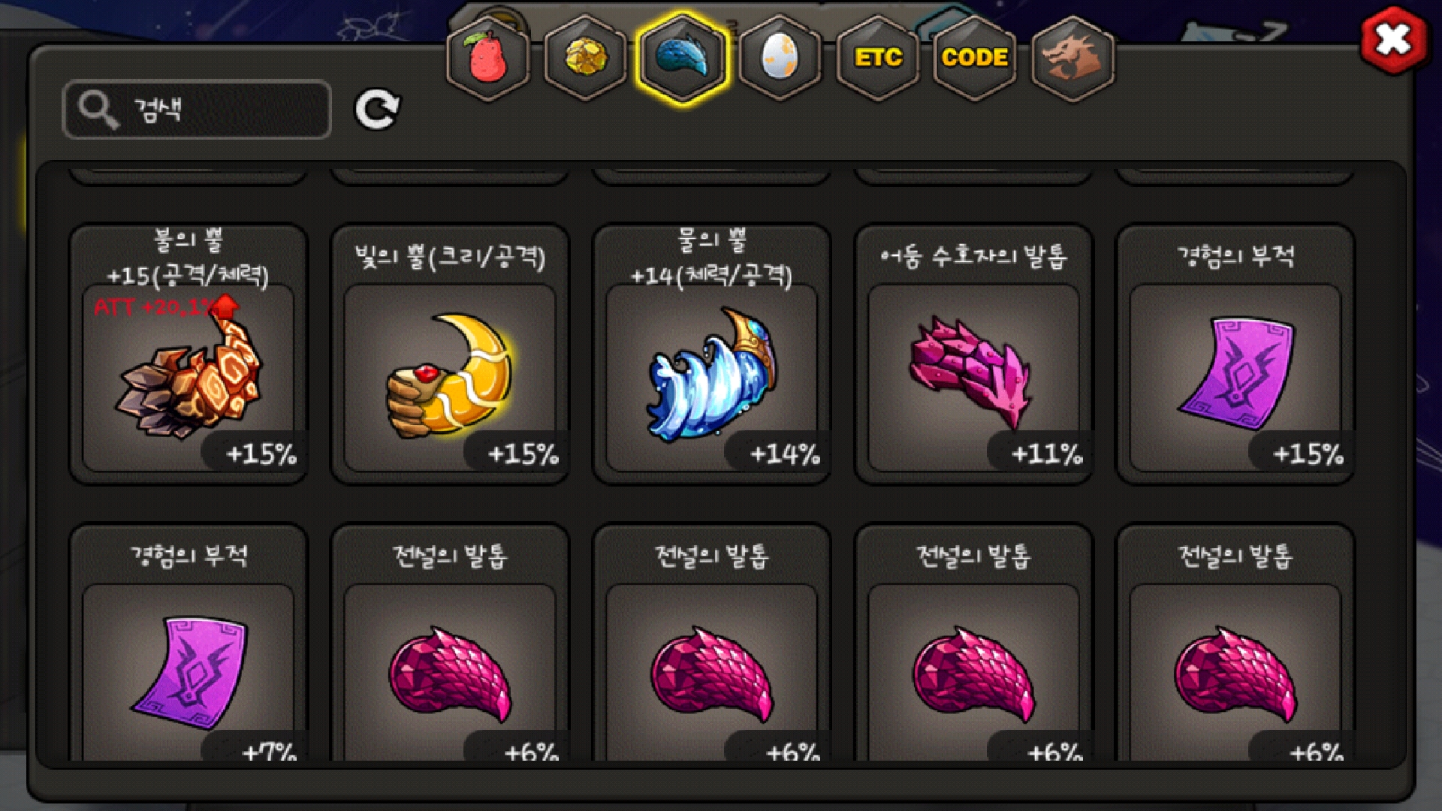
Task: Click the circular refresh arrow icon
Action: coord(377,110)
